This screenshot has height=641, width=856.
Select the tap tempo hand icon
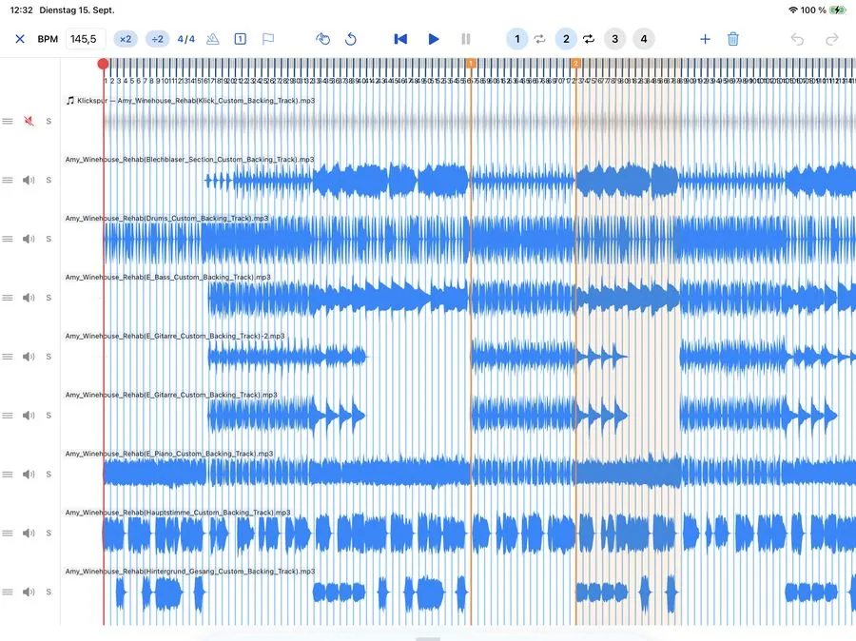coord(322,39)
